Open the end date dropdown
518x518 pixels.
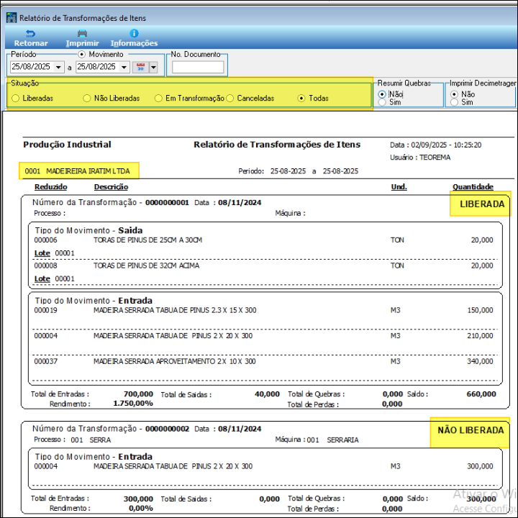pos(124,67)
